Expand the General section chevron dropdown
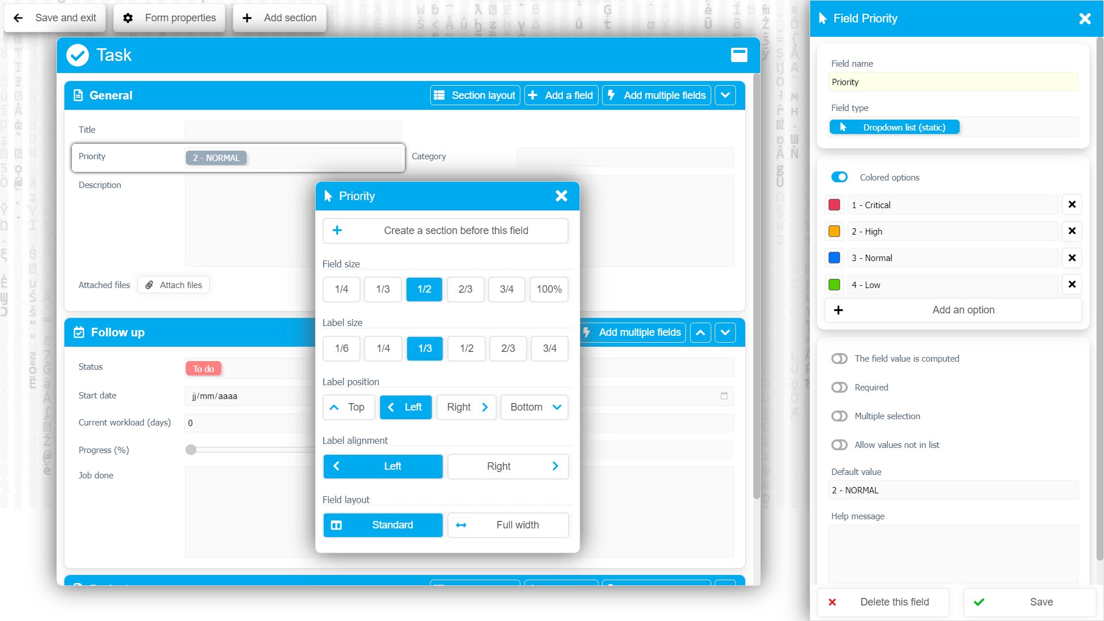 (726, 95)
